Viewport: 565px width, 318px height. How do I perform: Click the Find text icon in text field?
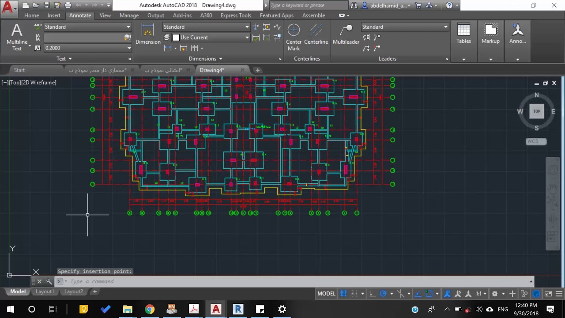coord(128,38)
